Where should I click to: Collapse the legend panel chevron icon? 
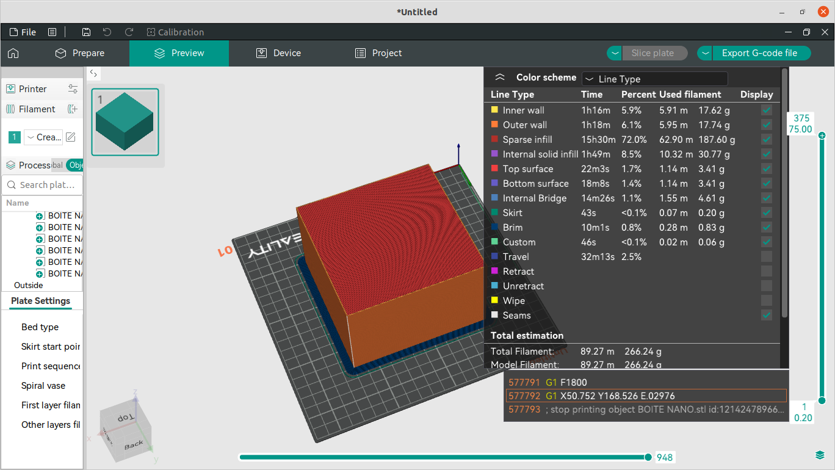[x=499, y=78]
